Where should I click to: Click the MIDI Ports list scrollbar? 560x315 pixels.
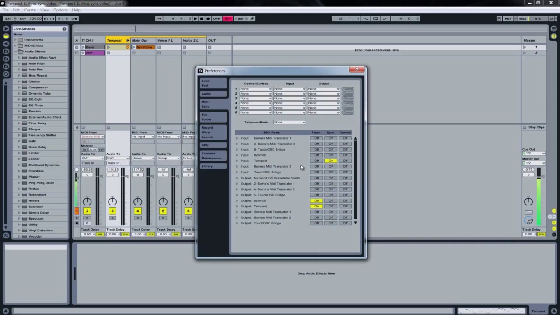coord(355,179)
